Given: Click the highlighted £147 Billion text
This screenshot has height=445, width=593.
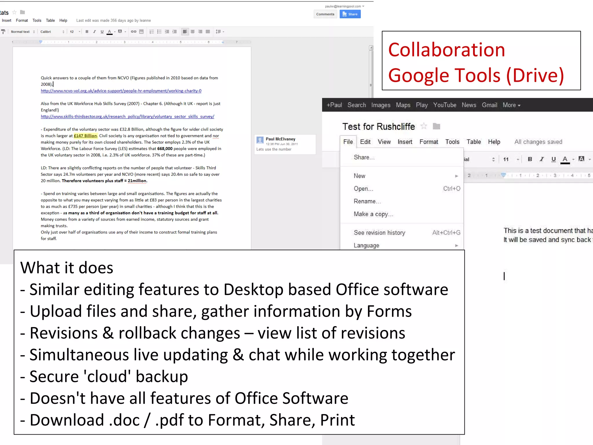Looking at the screenshot, I should pos(85,136).
